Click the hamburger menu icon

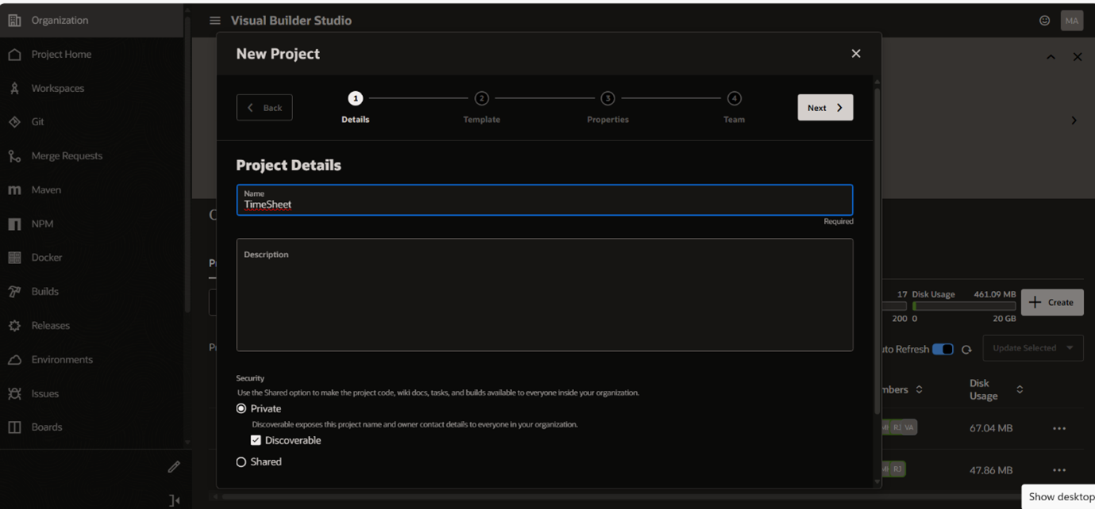click(x=214, y=21)
